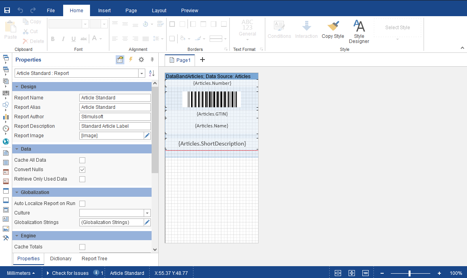Select the barcode component in left toolbar
Screen dimensions: 467x278
pos(6,93)
